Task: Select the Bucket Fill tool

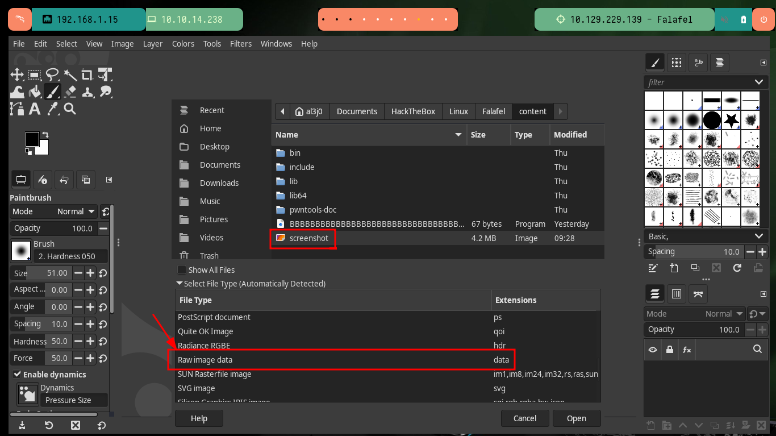Action: click(35, 92)
